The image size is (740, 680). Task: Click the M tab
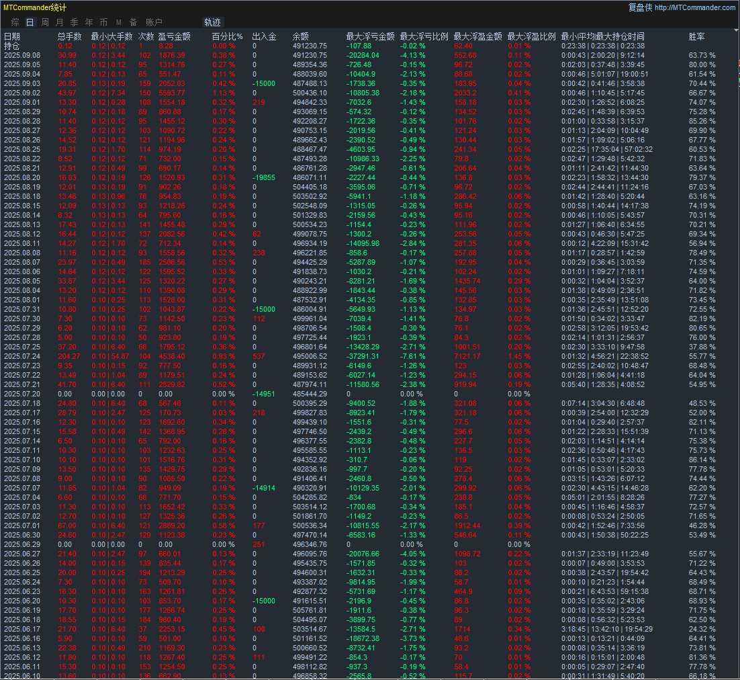pyautogui.click(x=119, y=22)
